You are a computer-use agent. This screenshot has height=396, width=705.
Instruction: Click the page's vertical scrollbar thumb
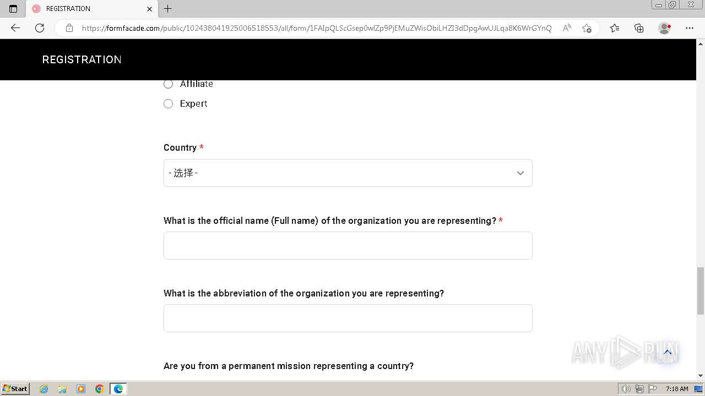[x=700, y=290]
